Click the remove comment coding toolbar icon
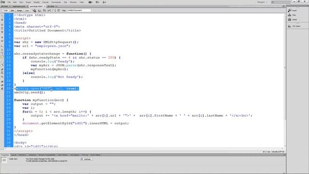Image resolution: width=309 pixels, height=174 pixels. coord(2,66)
